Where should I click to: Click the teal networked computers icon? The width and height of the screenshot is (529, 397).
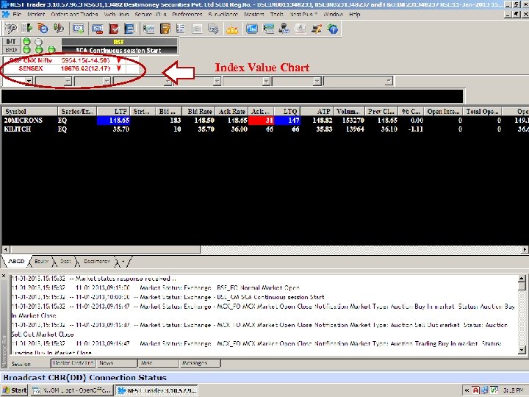268,29
